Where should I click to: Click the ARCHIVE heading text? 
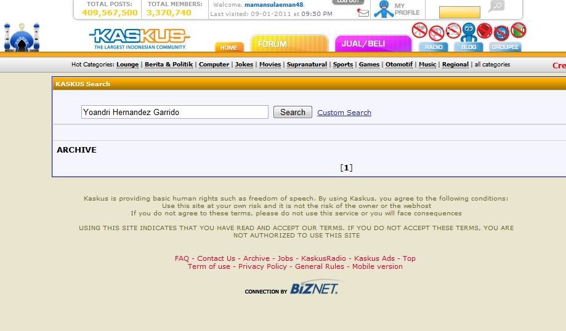pyautogui.click(x=76, y=150)
